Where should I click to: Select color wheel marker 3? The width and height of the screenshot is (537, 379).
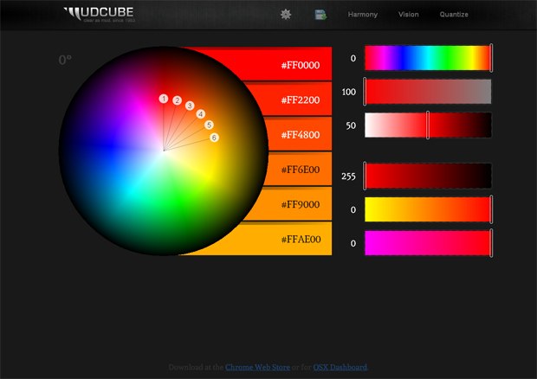coord(190,106)
